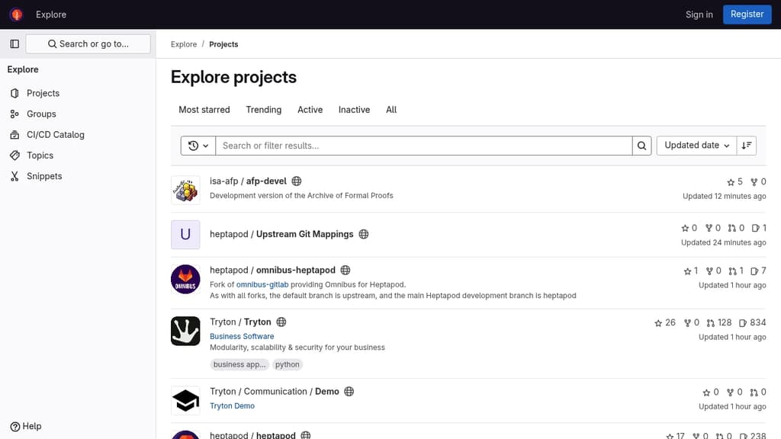Click the search magnifier button
The width and height of the screenshot is (781, 439).
coord(641,146)
